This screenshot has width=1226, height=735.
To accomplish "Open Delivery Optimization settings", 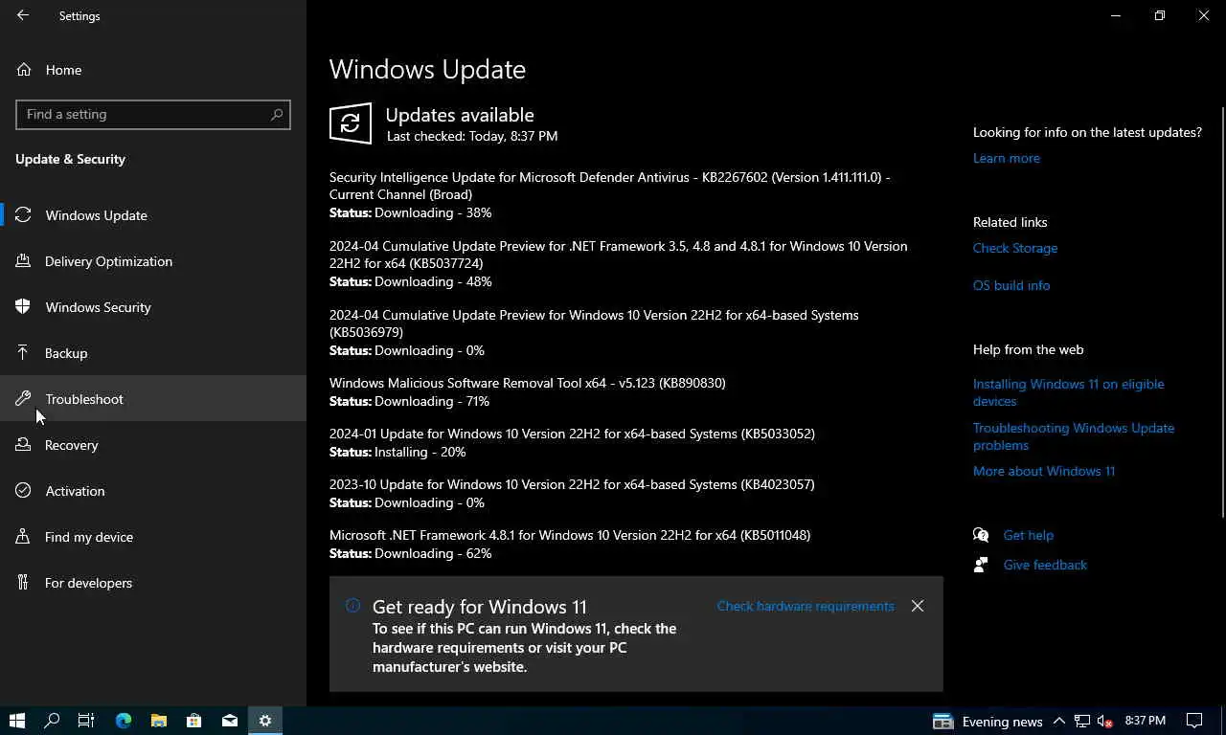I will coord(153,261).
